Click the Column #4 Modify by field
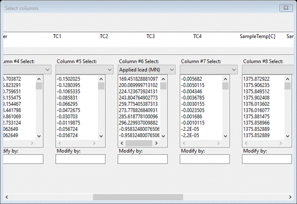This screenshot has width=297, height=204. click(23, 159)
